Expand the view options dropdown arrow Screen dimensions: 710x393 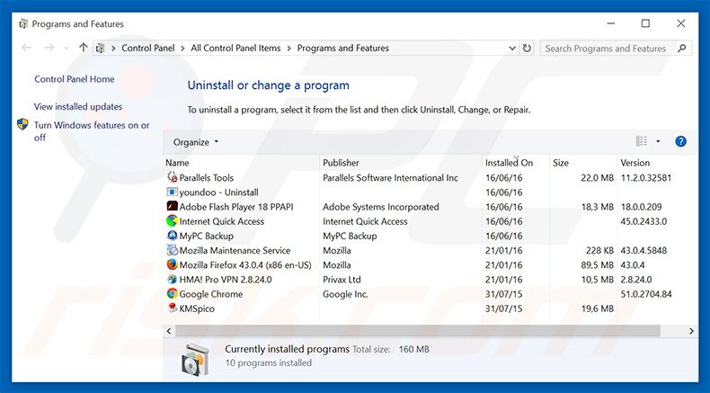[658, 141]
